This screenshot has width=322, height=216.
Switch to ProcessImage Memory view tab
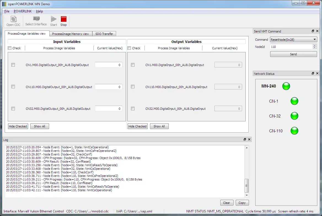71,34
